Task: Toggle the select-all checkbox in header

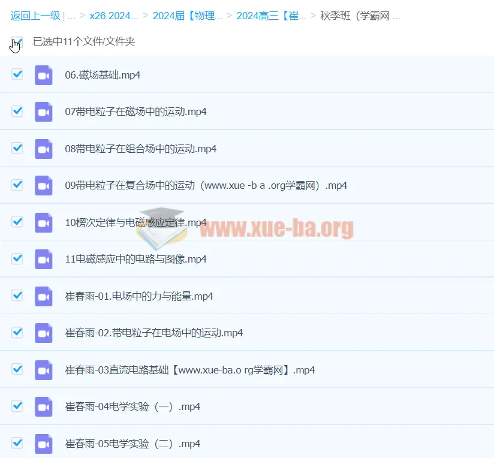Action: (x=17, y=42)
